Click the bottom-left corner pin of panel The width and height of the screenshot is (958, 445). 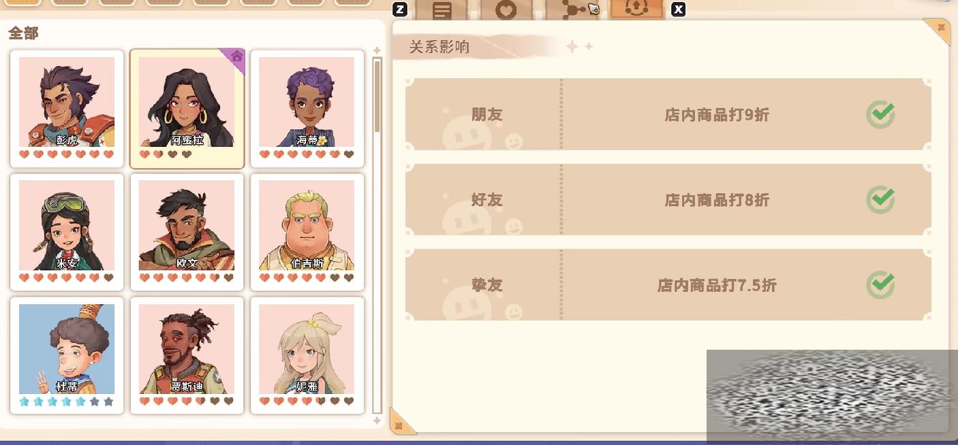click(401, 423)
